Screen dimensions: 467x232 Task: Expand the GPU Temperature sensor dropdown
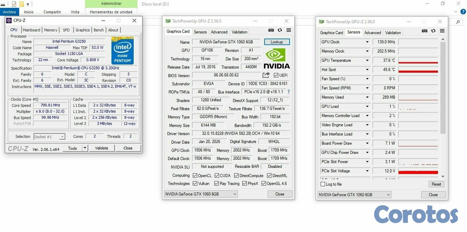pos(367,60)
